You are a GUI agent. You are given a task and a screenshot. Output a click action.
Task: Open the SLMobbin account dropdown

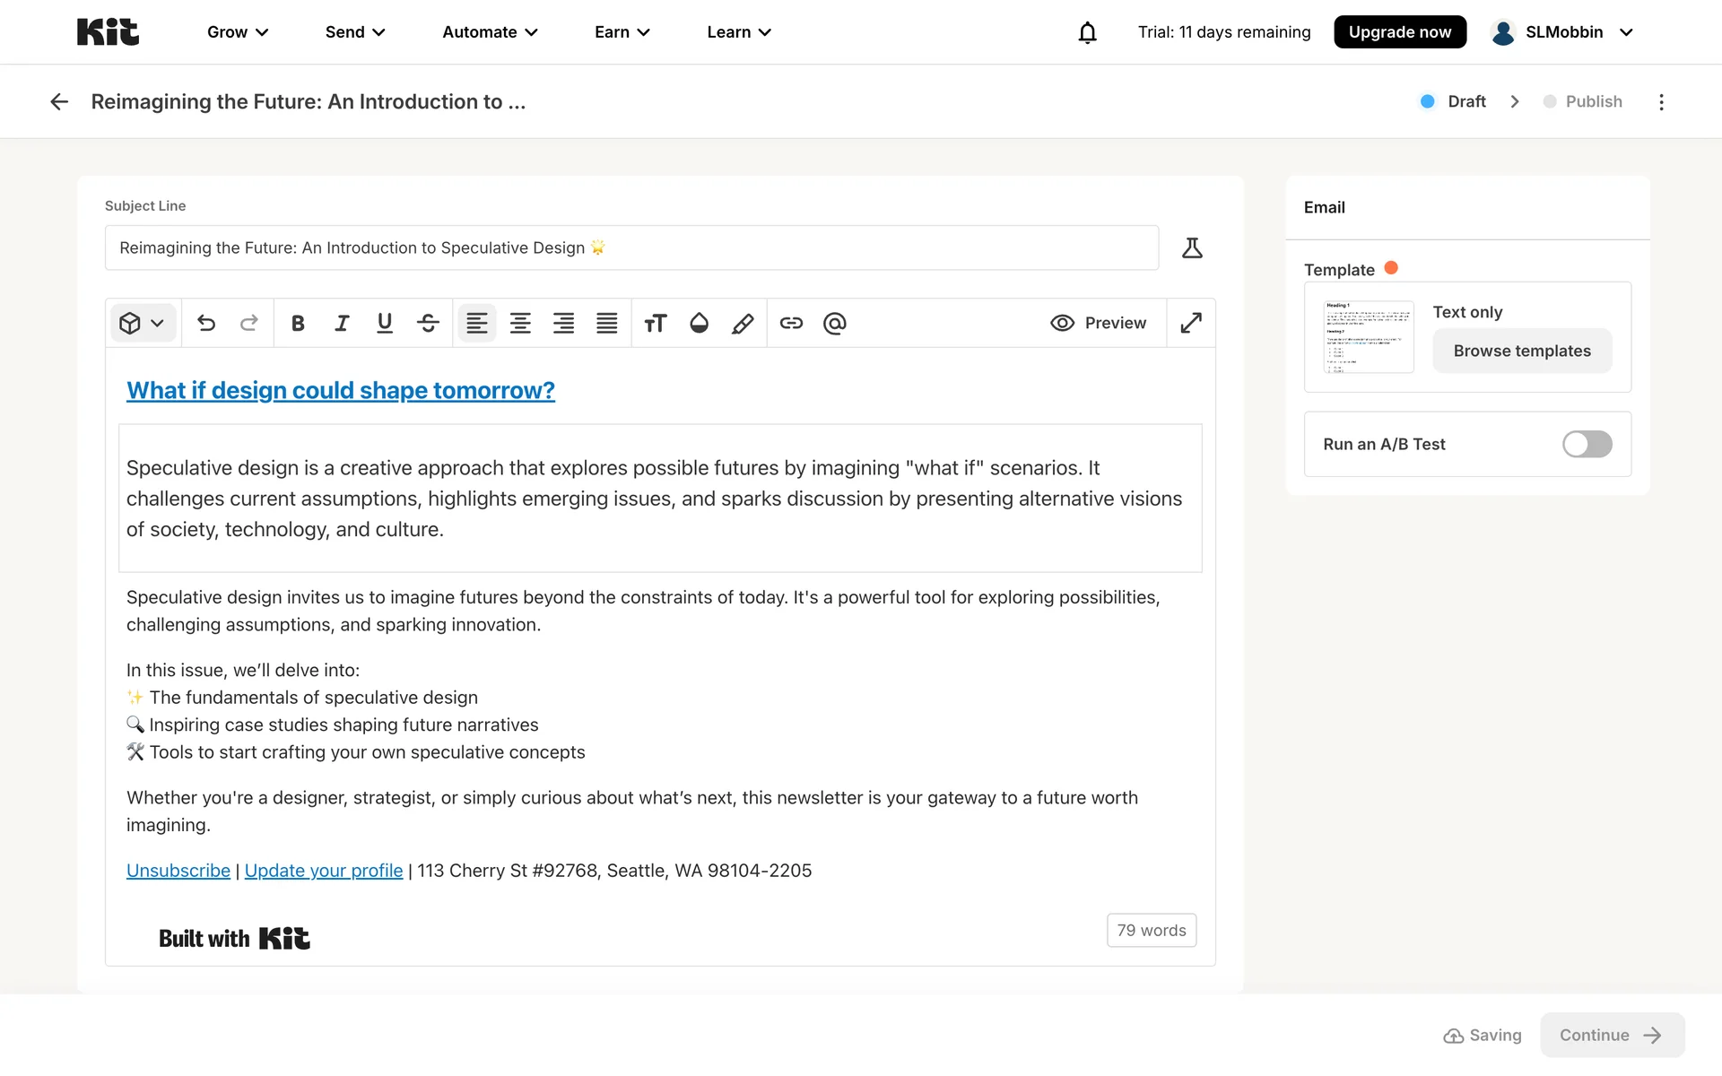(x=1562, y=32)
